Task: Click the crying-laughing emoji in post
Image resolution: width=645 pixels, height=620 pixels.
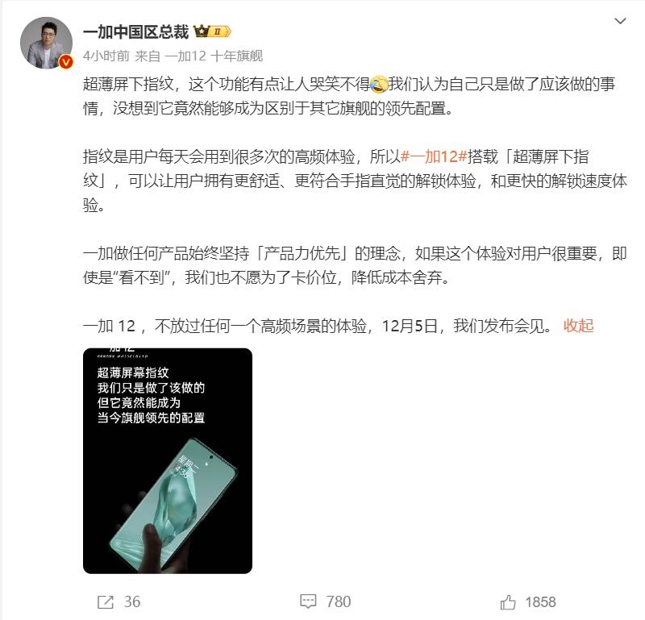Action: (379, 85)
